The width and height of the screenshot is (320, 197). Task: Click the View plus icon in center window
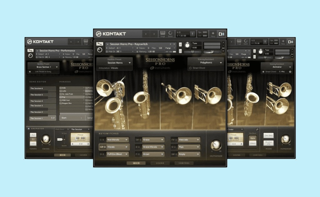pyautogui.click(x=213, y=34)
